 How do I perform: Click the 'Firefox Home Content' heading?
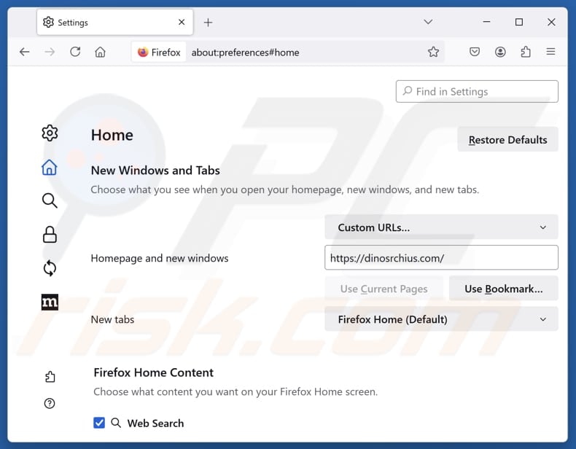click(154, 372)
